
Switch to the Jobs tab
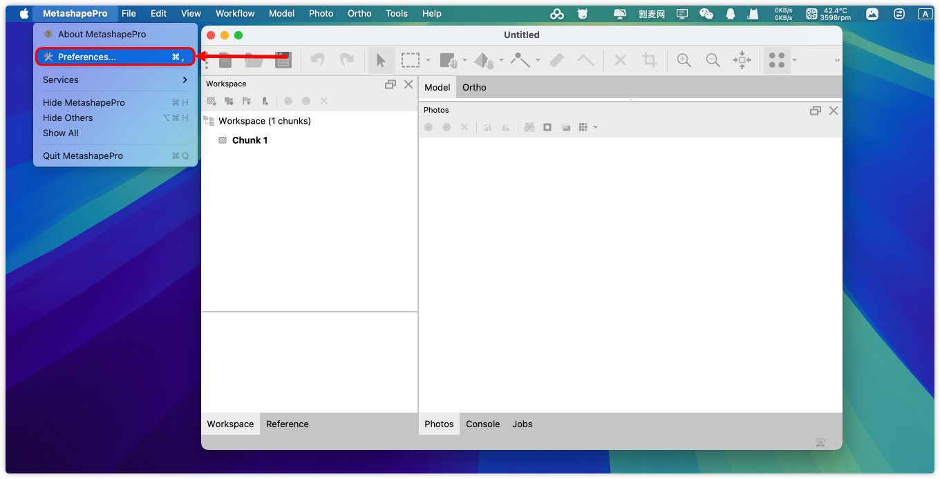pos(523,424)
